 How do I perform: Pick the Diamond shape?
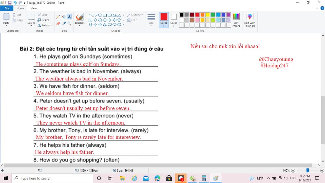tap(95, 20)
